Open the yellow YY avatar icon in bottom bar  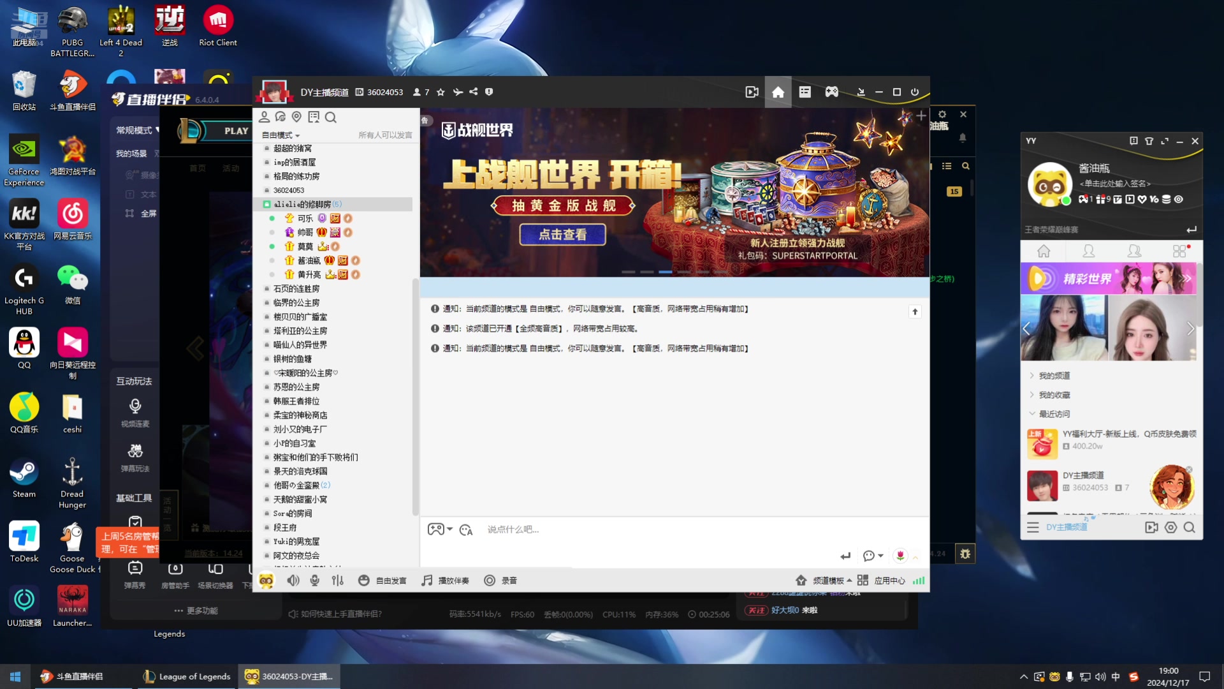tap(266, 581)
